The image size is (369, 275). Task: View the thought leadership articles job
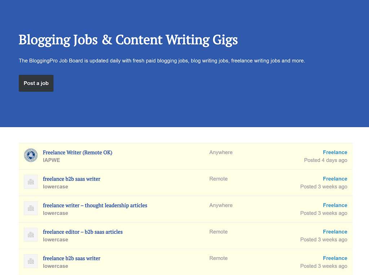click(95, 205)
